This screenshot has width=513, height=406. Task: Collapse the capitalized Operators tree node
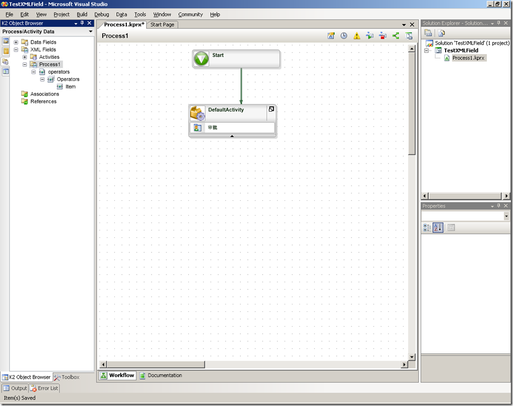coord(42,79)
